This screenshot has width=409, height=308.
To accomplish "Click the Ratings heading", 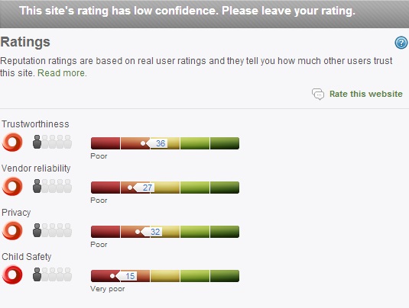I will [25, 42].
